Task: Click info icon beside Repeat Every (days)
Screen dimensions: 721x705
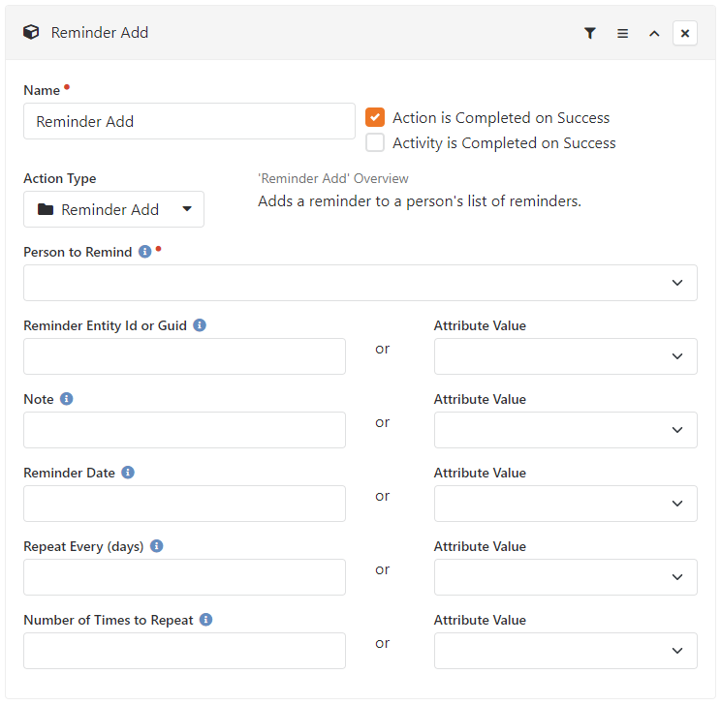Action: click(157, 546)
